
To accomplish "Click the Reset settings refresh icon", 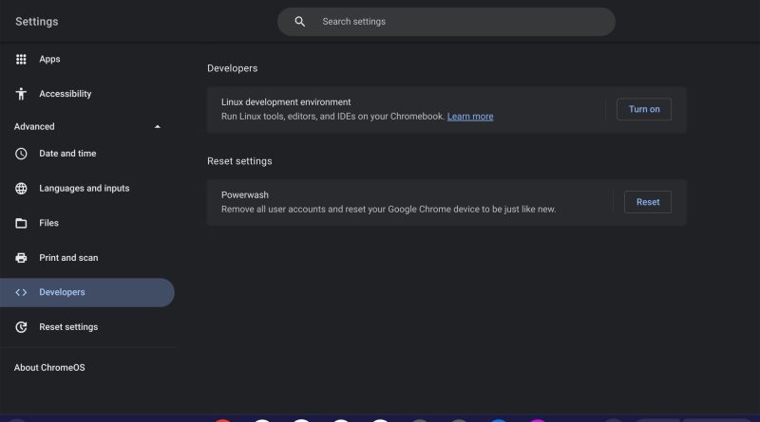I will click(x=21, y=327).
